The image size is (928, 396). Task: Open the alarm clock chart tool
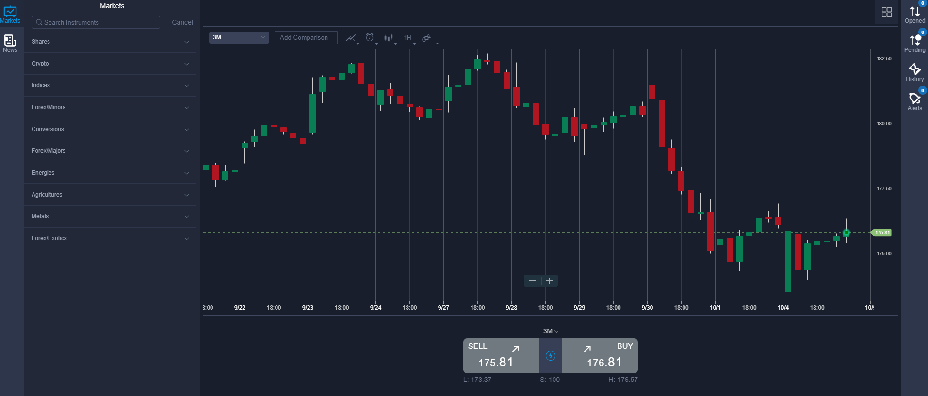pyautogui.click(x=370, y=38)
